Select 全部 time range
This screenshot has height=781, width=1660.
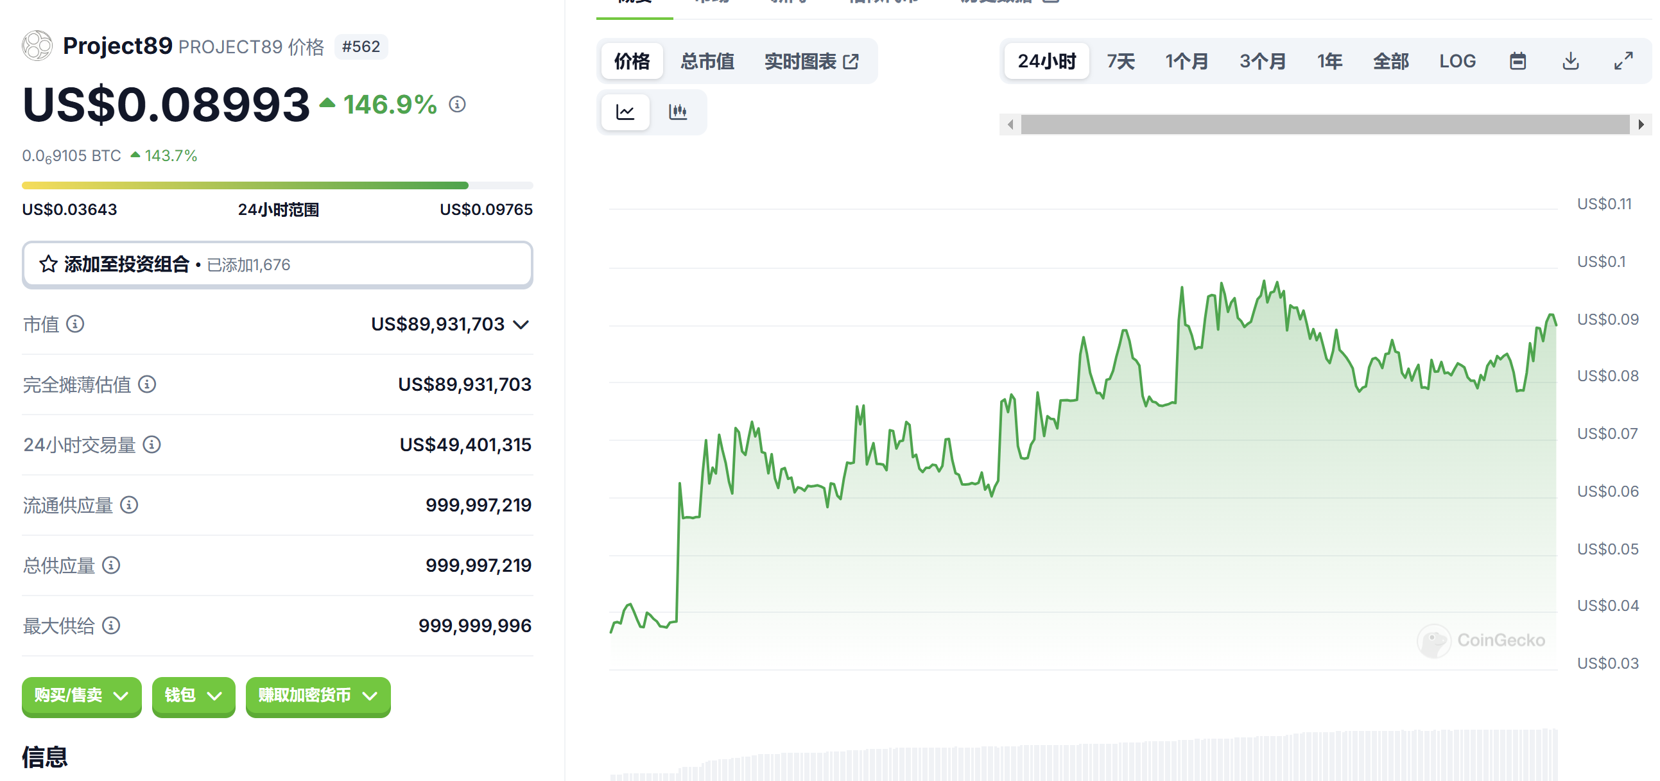coord(1391,61)
